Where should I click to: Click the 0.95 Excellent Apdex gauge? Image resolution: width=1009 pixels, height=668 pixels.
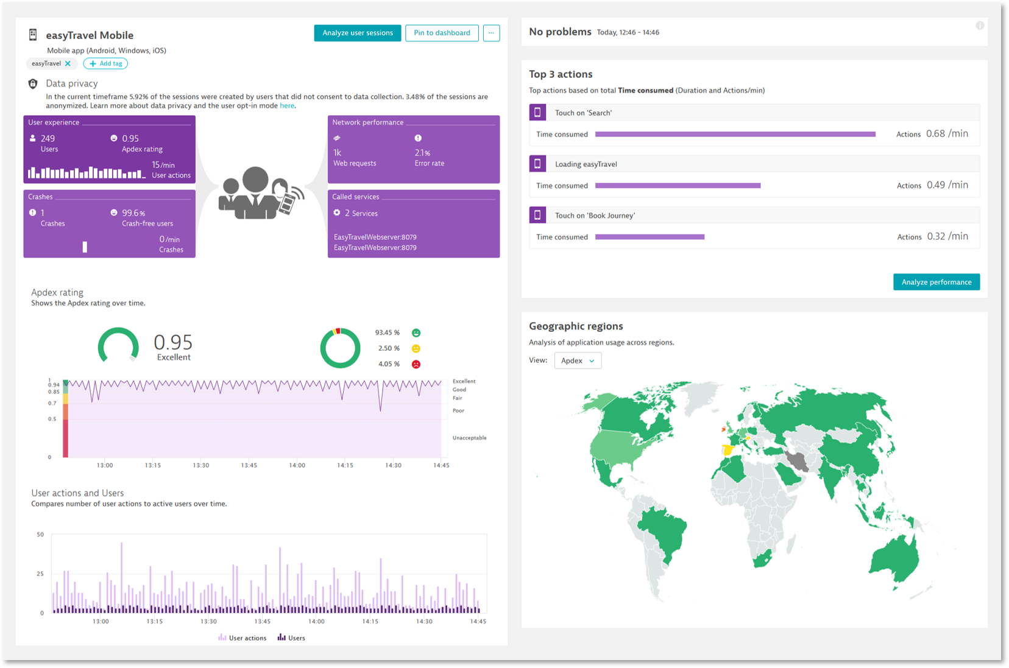(118, 346)
